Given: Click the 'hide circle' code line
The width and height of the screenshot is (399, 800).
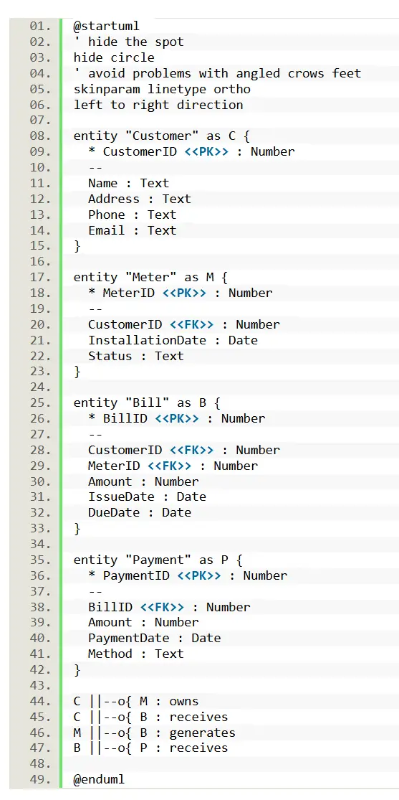Looking at the screenshot, I should click(114, 57).
